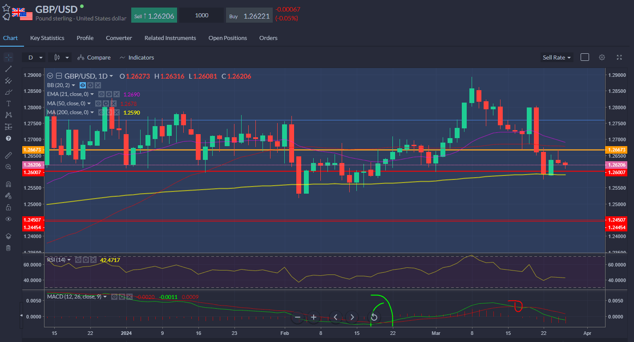634x342 pixels.
Task: Select the crosshair cursor tool
Action: [8, 57]
